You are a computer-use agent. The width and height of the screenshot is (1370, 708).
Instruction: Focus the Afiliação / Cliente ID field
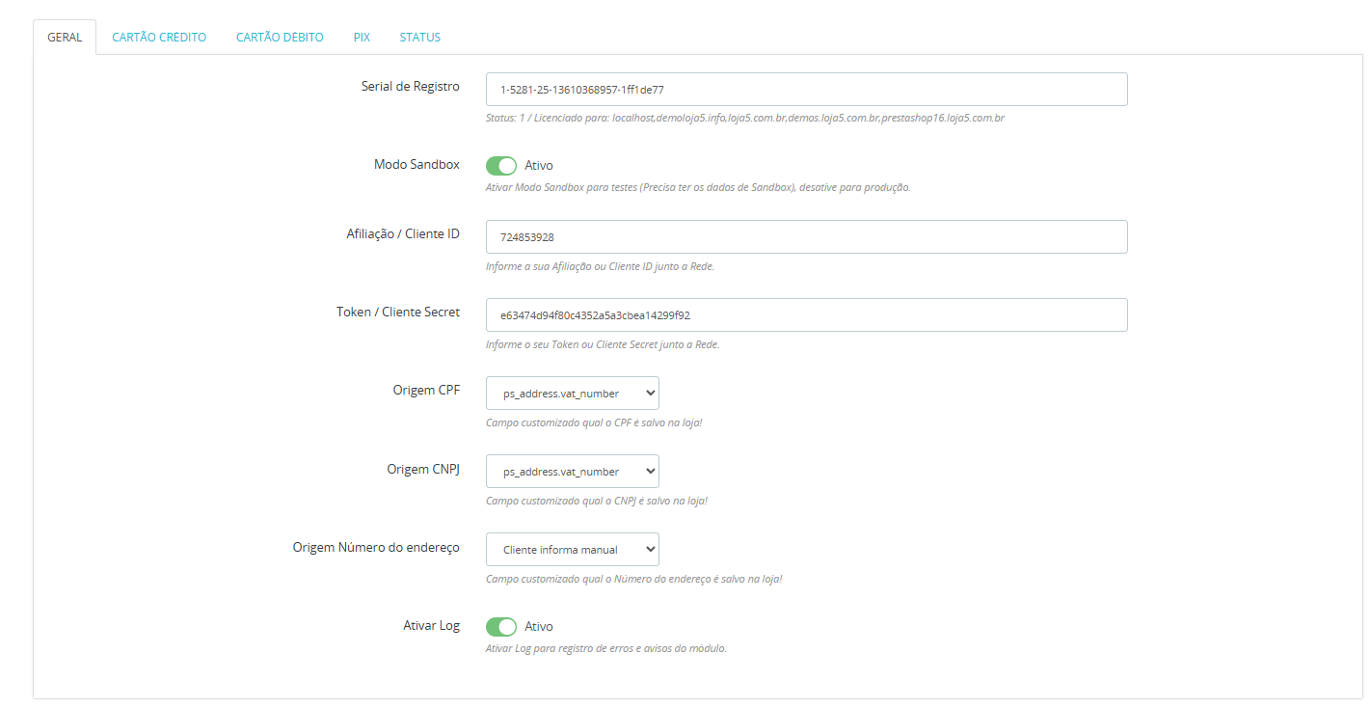(806, 237)
